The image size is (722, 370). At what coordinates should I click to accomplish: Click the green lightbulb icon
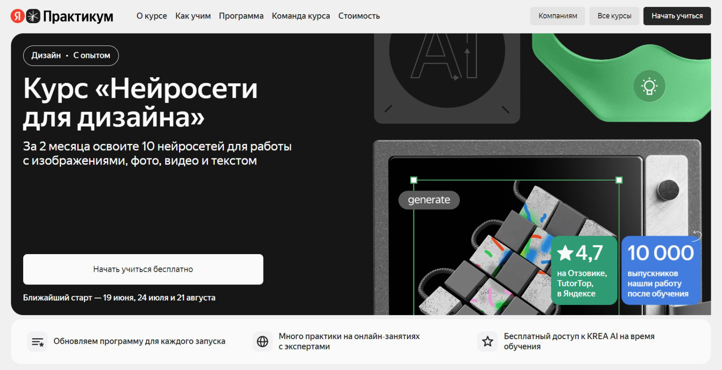coord(649,86)
